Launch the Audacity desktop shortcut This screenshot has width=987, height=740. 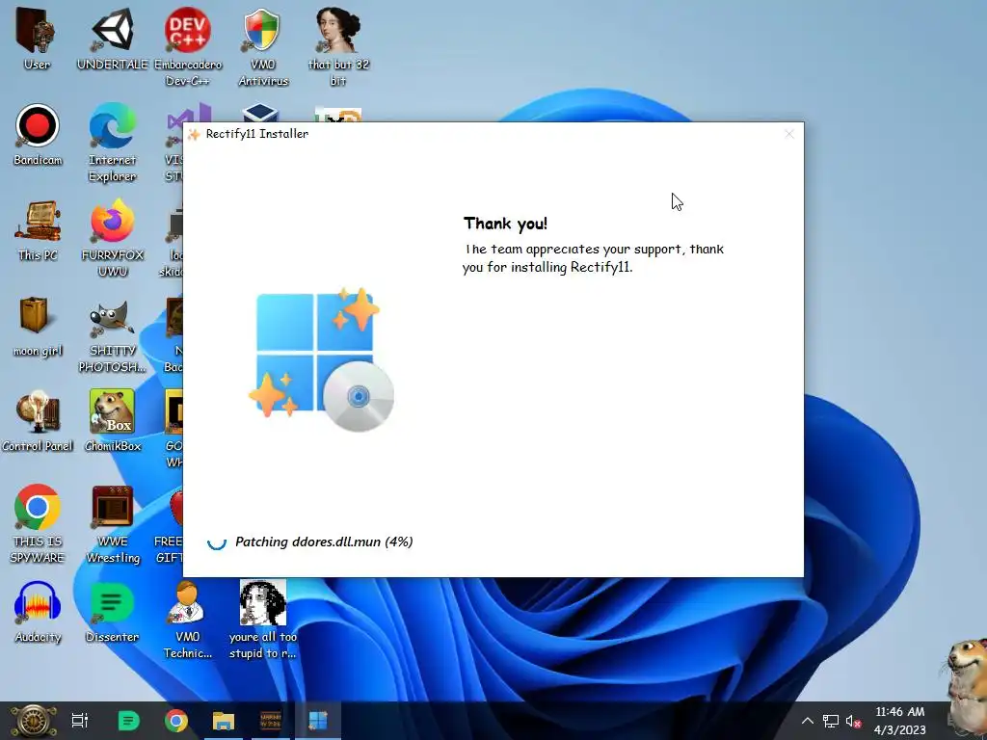[x=38, y=612]
